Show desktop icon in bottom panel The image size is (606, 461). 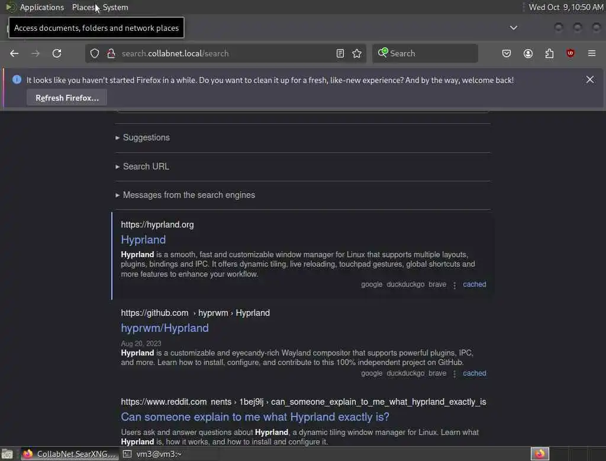coord(7,454)
